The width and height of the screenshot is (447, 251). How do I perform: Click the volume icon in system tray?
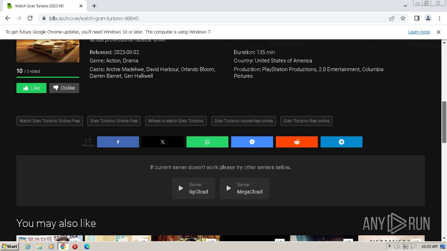(397, 246)
